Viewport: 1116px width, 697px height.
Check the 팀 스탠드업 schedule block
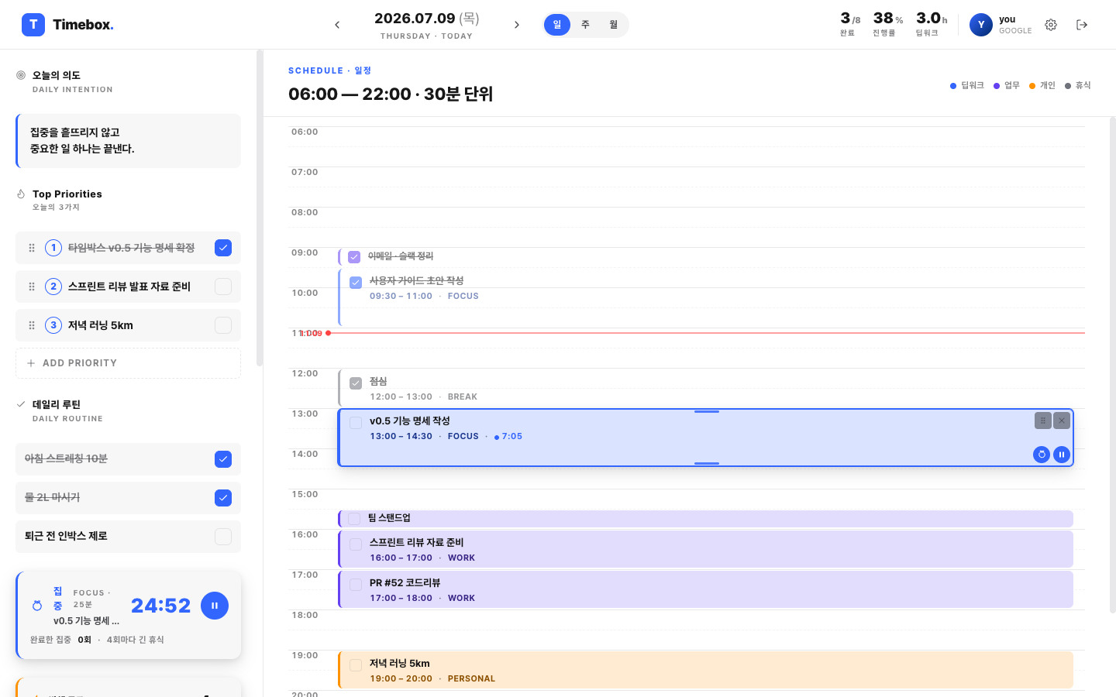354,519
